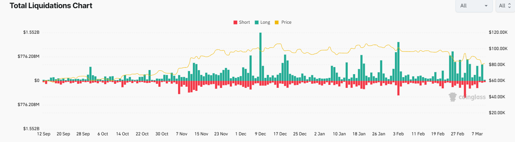Viewport: 515px width, 142px height.
Task: Click the green Long legend swatch
Action: point(257,23)
